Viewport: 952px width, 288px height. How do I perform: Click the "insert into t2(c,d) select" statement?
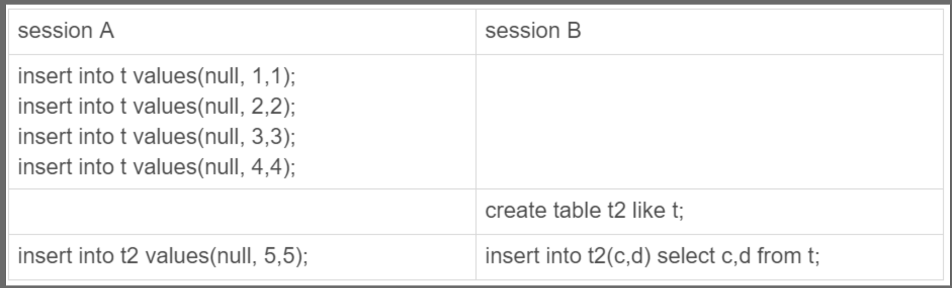point(652,256)
